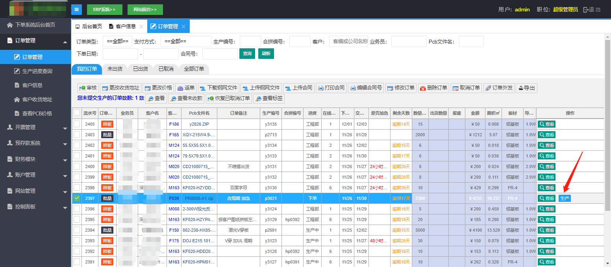Click the hamburger menu toggle icon
611x267 pixels.
tap(76, 9)
